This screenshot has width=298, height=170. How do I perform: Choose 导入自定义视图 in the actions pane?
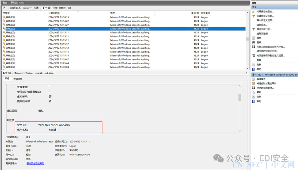coord(265,20)
